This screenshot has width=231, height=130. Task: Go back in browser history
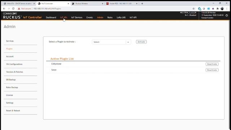[x=4, y=9]
